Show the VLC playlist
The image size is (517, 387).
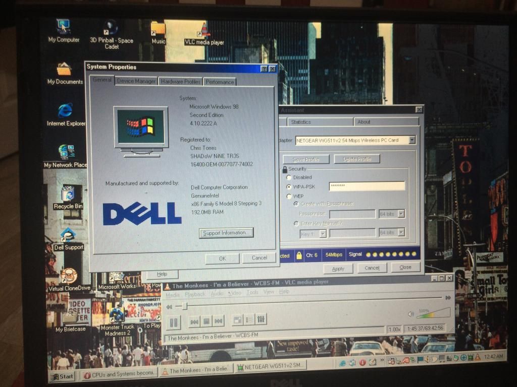click(x=249, y=319)
